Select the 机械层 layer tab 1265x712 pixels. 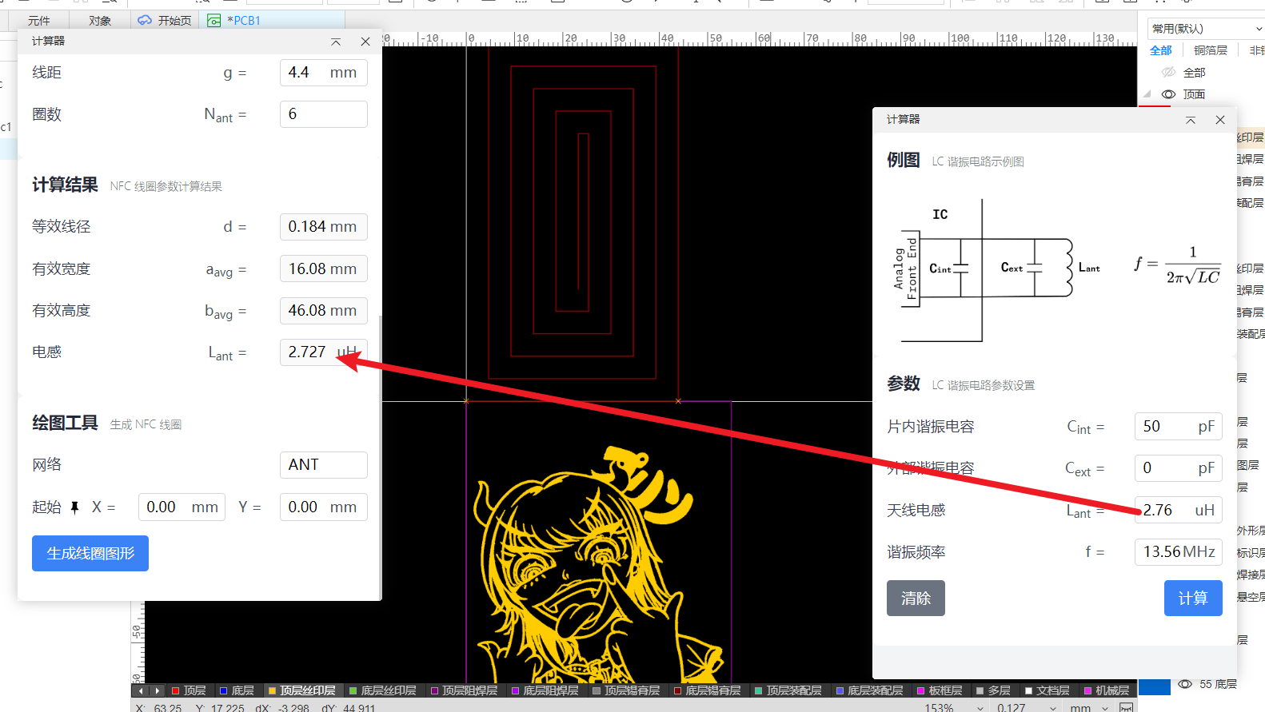1107,690
